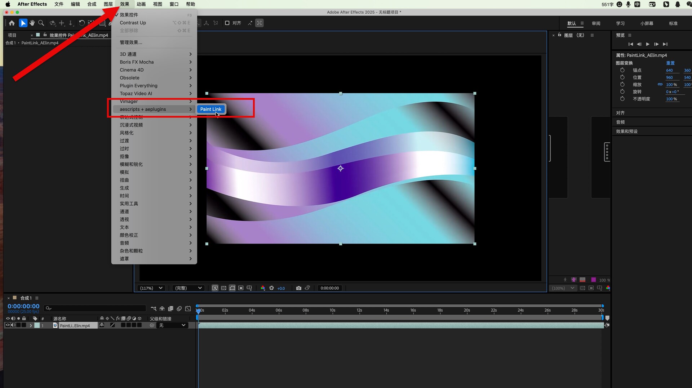Viewport: 692px width, 388px height.
Task: Click the Home icon in toolbar
Action: [12, 23]
